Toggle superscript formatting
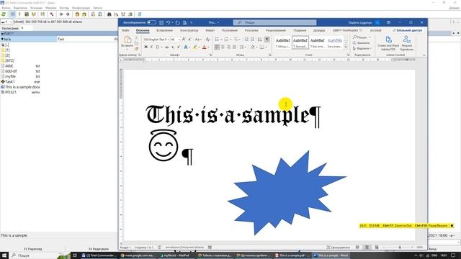Image resolution: width=461 pixels, height=259 pixels. [x=179, y=47]
